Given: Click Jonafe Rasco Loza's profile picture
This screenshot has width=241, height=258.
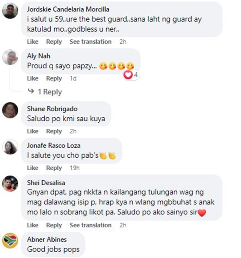Looking at the screenshot, I should (x=10, y=147).
